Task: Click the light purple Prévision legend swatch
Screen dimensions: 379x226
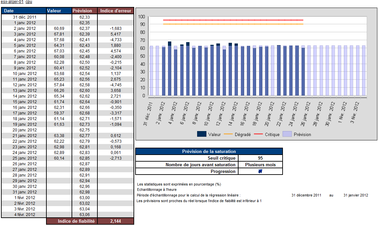Action: pyautogui.click(x=287, y=134)
